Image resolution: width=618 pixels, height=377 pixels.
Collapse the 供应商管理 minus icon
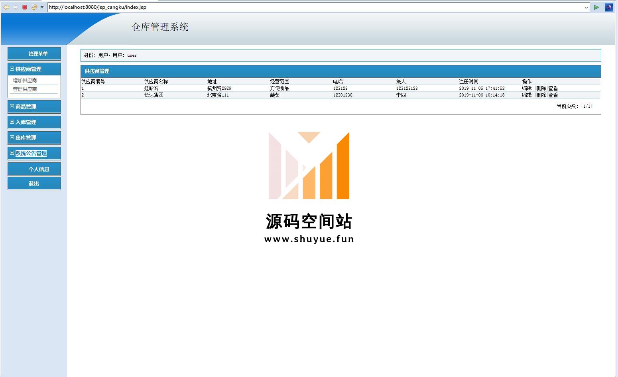(12, 69)
